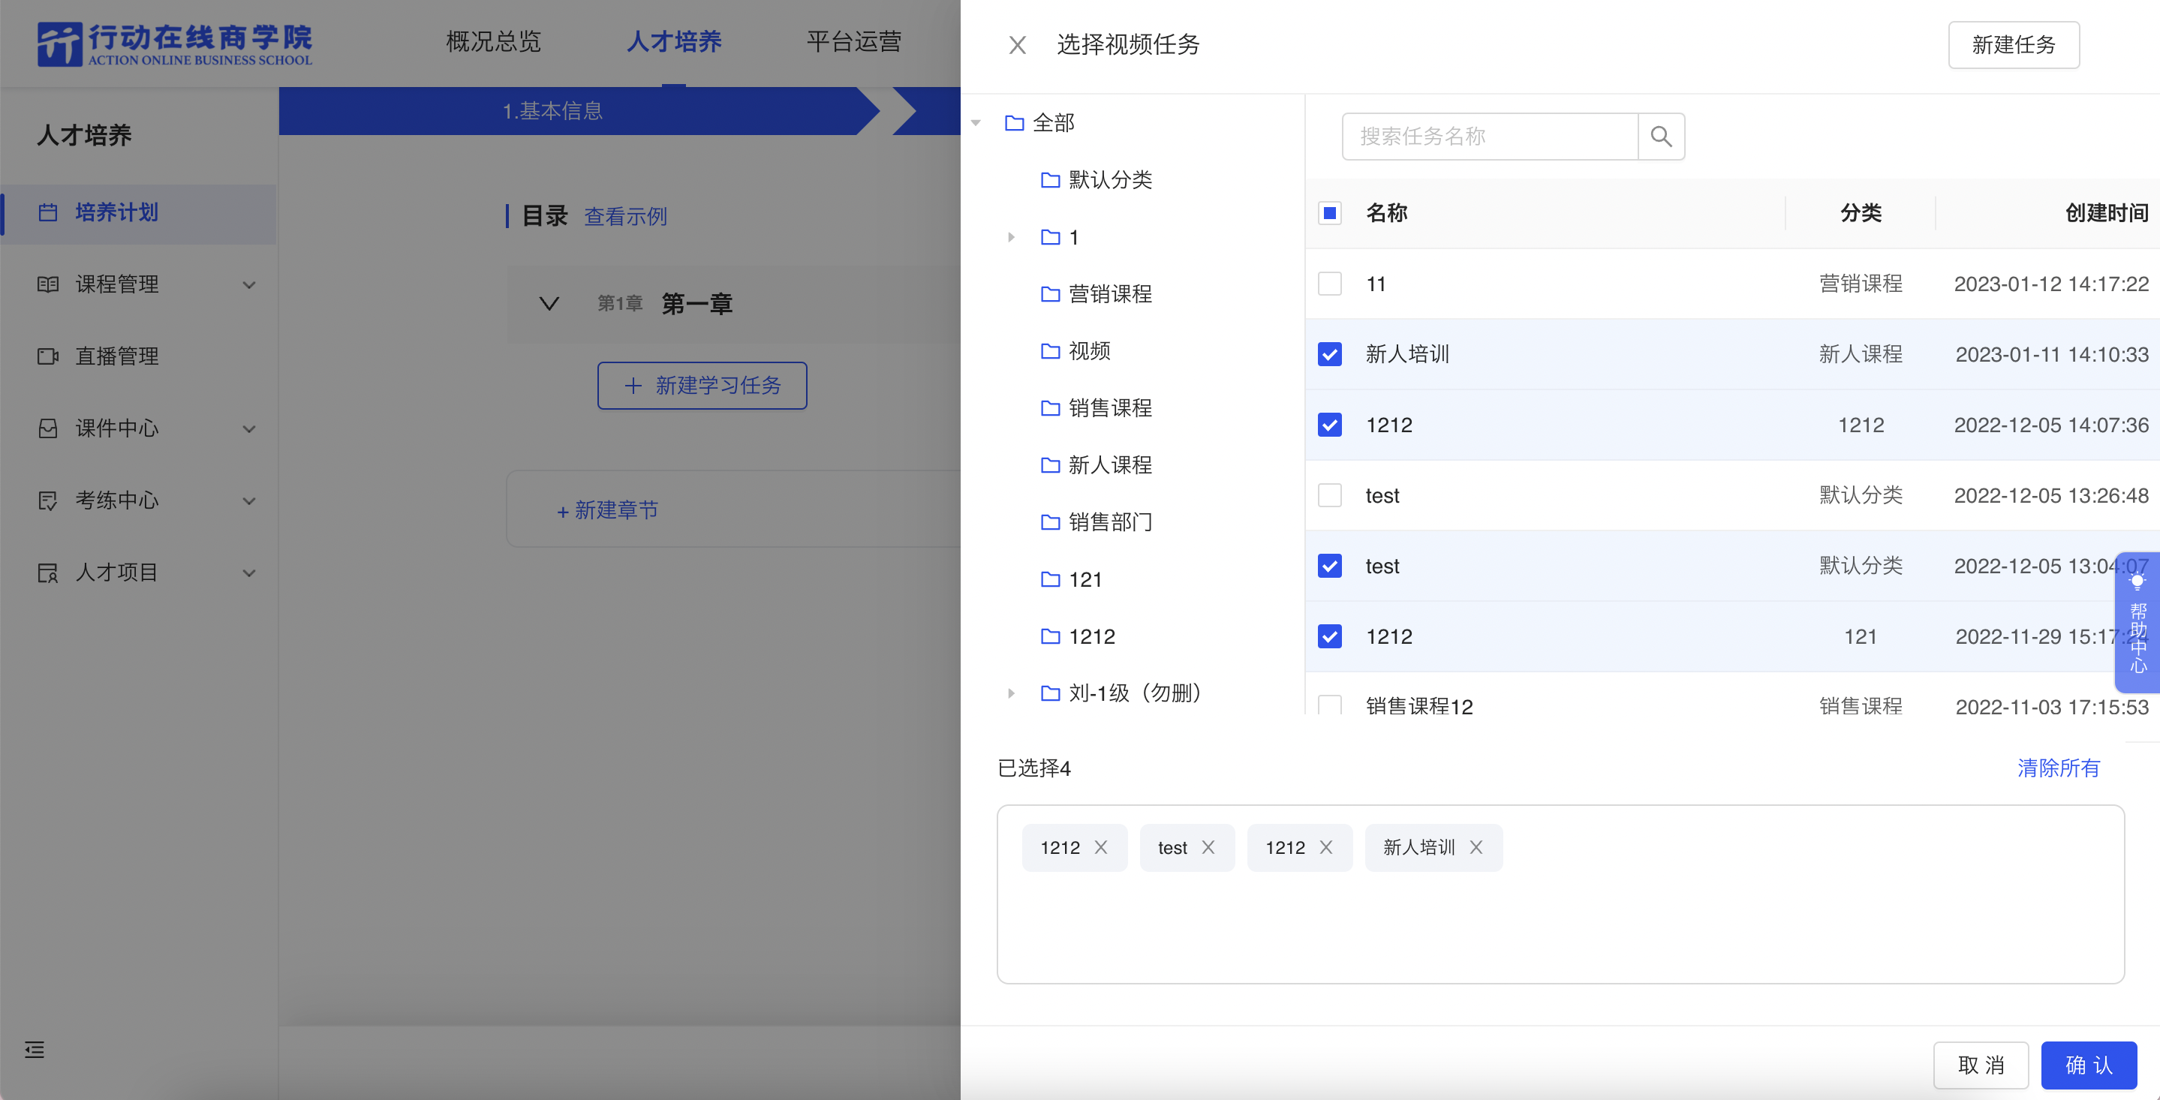Click the 分类 column header
Screen dimensions: 2160x1100
pyautogui.click(x=1861, y=213)
